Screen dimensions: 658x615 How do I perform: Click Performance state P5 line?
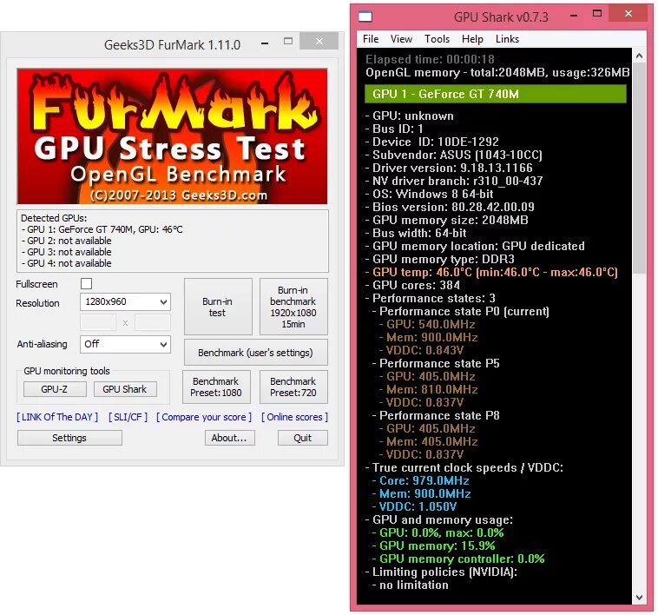pos(436,364)
